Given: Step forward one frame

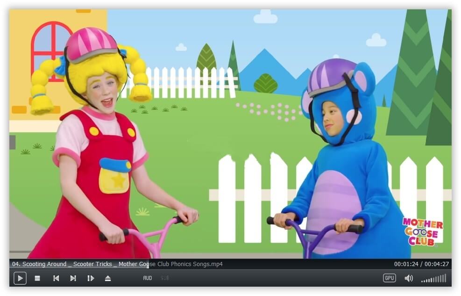Looking at the screenshot, I should tap(91, 278).
